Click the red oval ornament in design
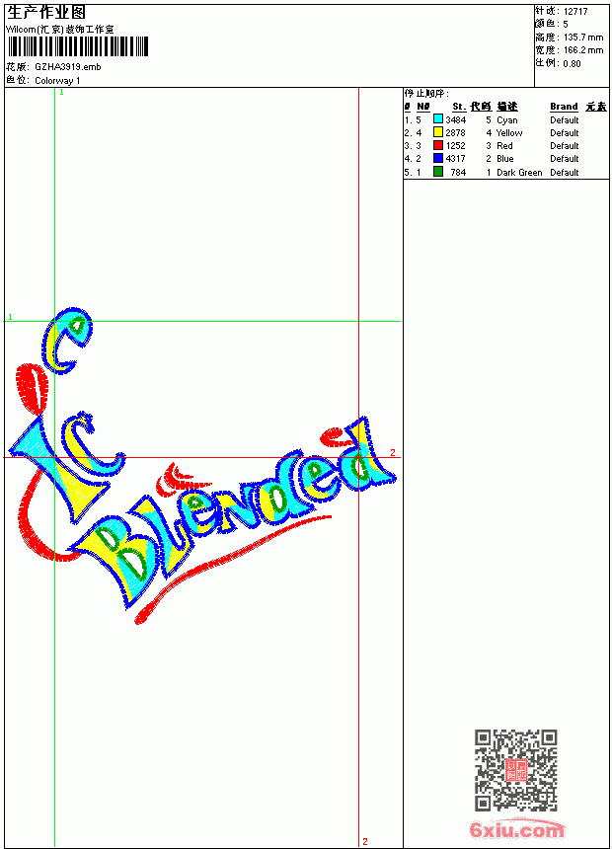This screenshot has width=612, height=849. [32, 388]
